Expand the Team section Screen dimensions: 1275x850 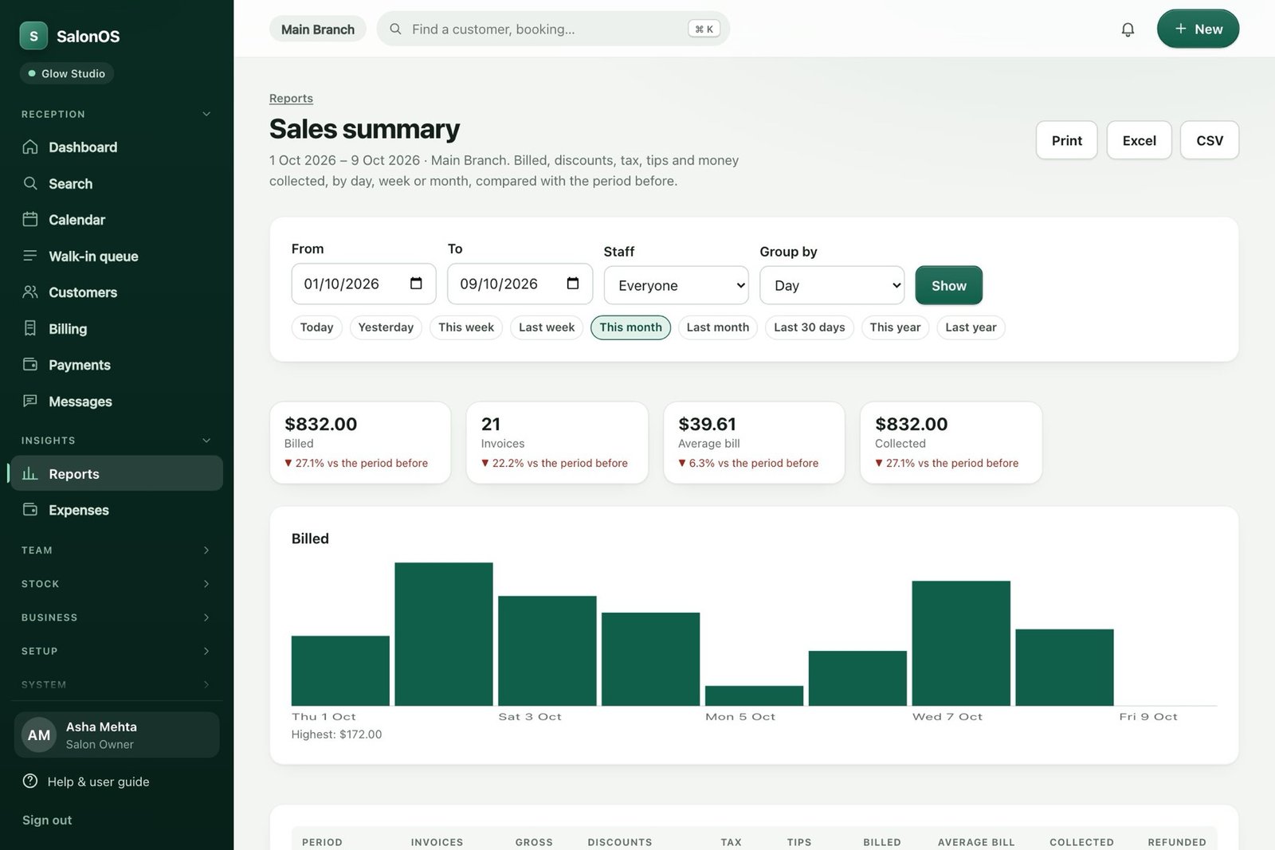(x=206, y=550)
